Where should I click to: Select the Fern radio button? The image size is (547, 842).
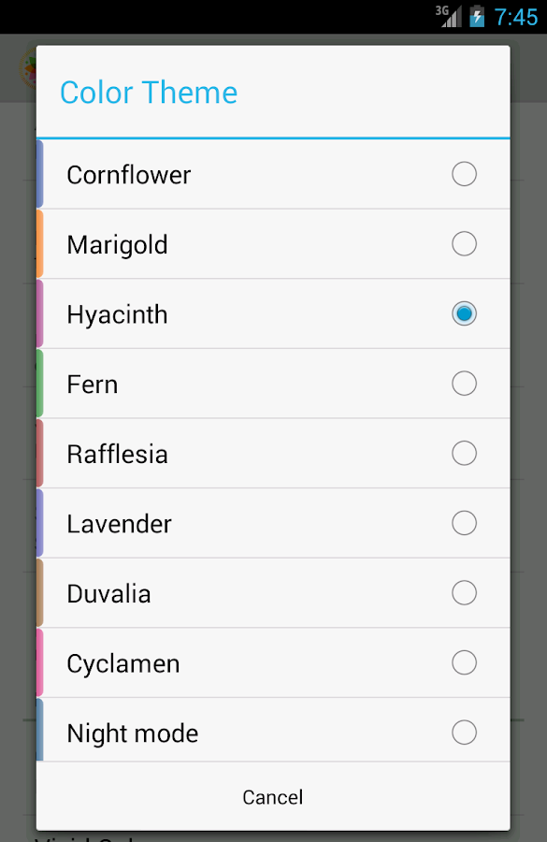pos(465,384)
